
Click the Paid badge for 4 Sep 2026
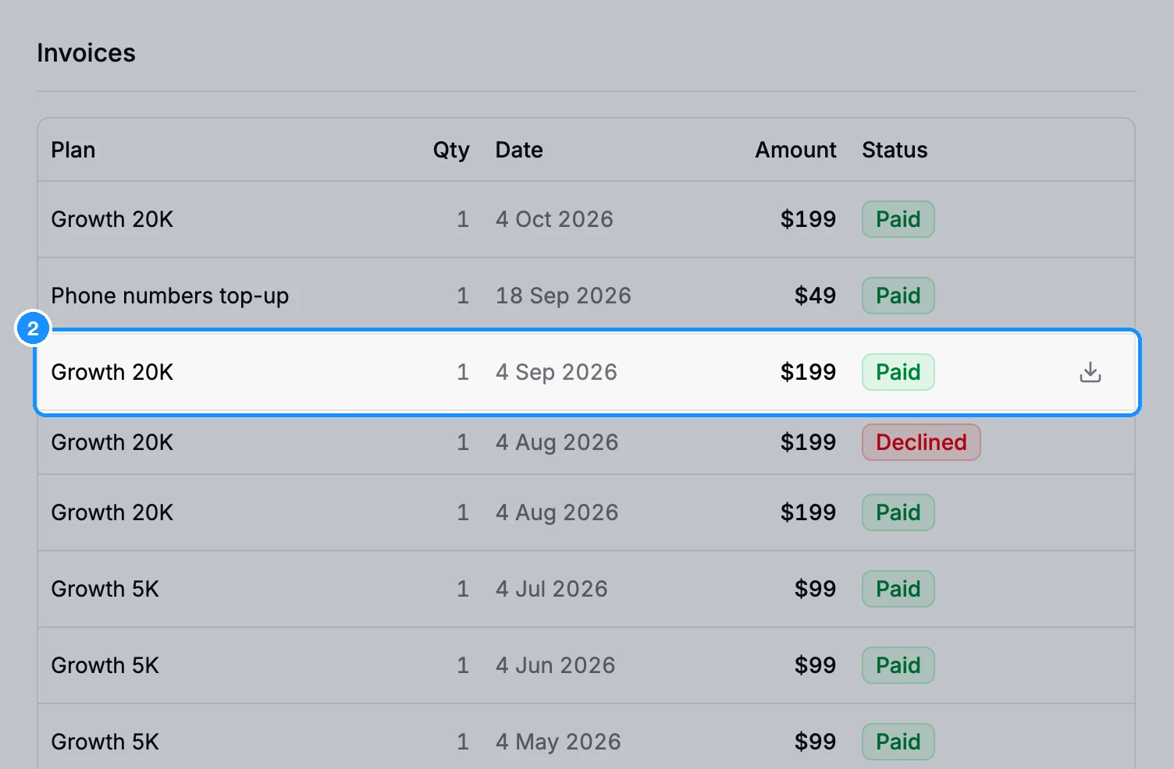(898, 372)
